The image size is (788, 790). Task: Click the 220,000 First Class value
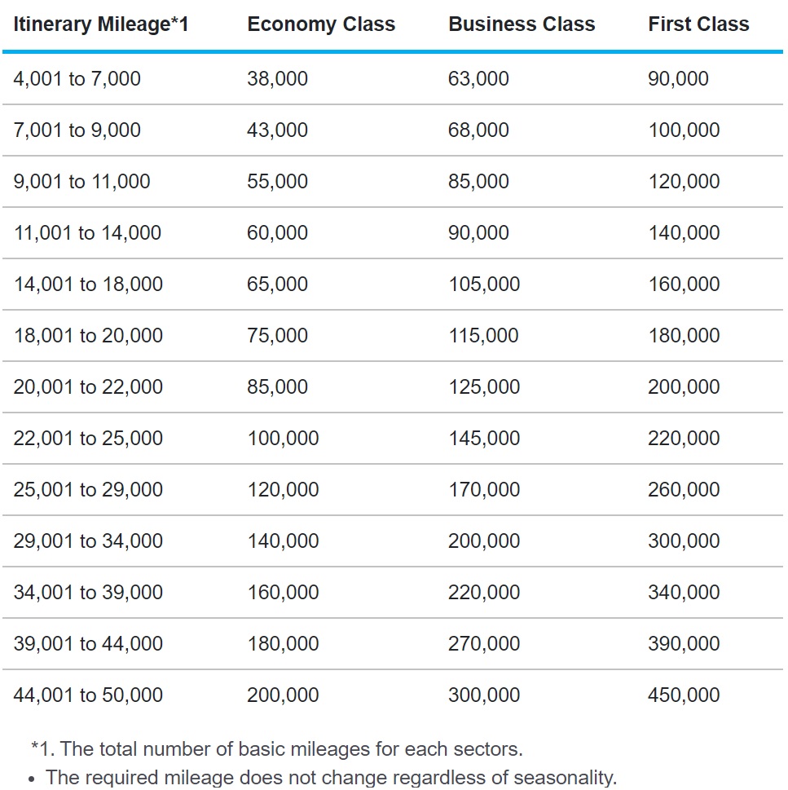(x=684, y=439)
